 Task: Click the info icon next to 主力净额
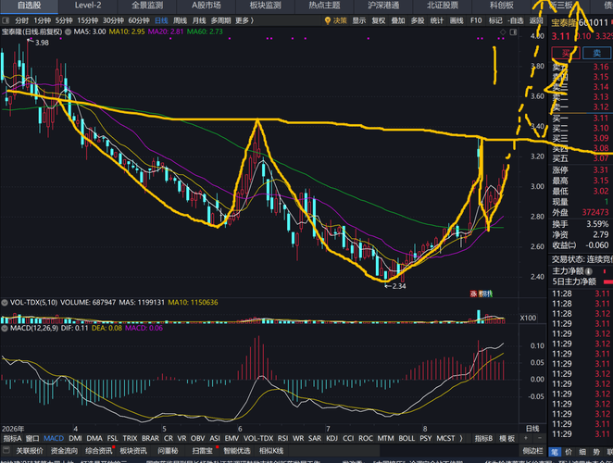(589, 271)
